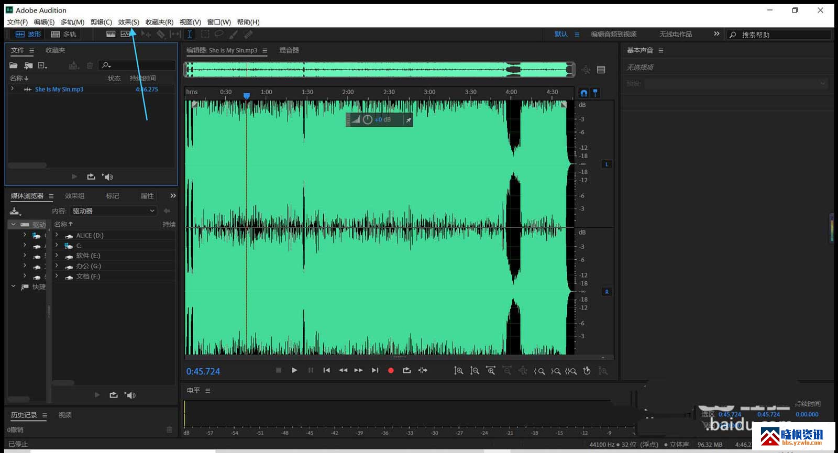Screen dimensions: 838x453
Task: Select the 默认 workspace
Action: coord(561,34)
